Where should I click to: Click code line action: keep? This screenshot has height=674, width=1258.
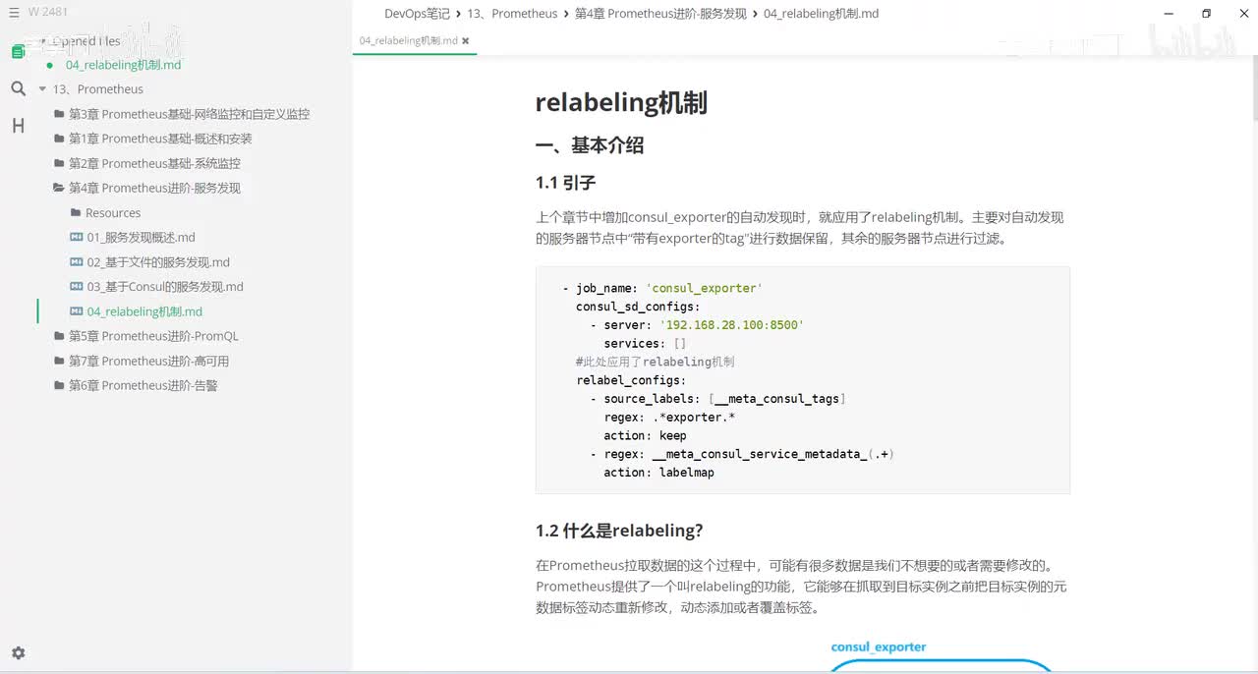pyautogui.click(x=645, y=435)
